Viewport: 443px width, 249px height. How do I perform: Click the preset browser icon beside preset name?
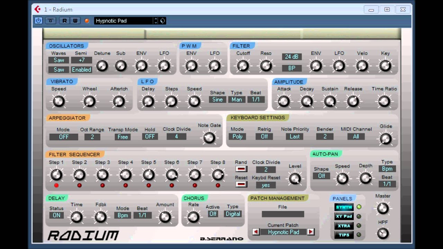[x=163, y=21]
